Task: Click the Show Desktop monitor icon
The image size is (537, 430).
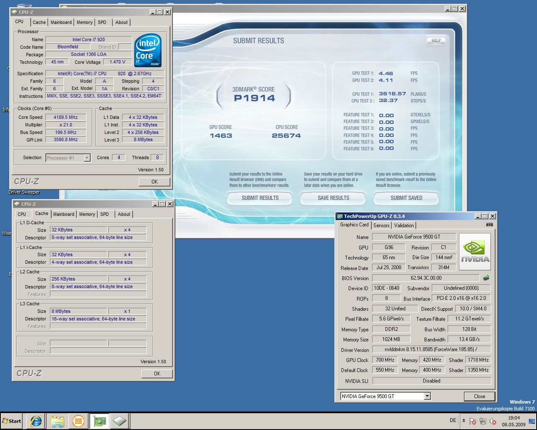Action: point(532,421)
